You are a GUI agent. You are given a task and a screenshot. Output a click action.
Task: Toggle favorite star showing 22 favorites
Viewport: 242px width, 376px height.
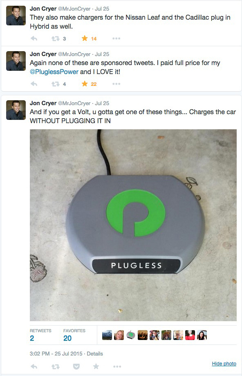point(85,84)
